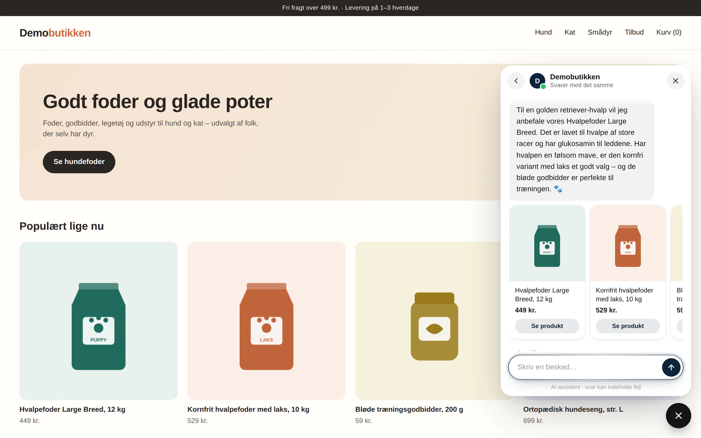Close the Demobutikken chat panel
This screenshot has height=438, width=701.
tap(675, 81)
